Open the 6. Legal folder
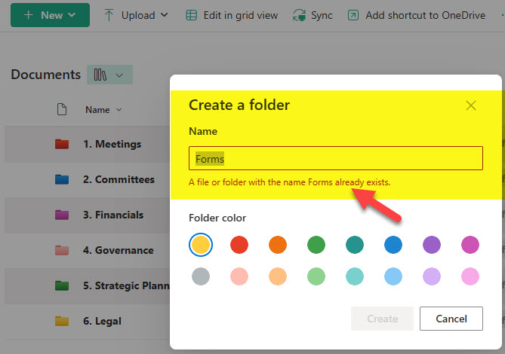Screen dimensions: 505x354 [102, 321]
